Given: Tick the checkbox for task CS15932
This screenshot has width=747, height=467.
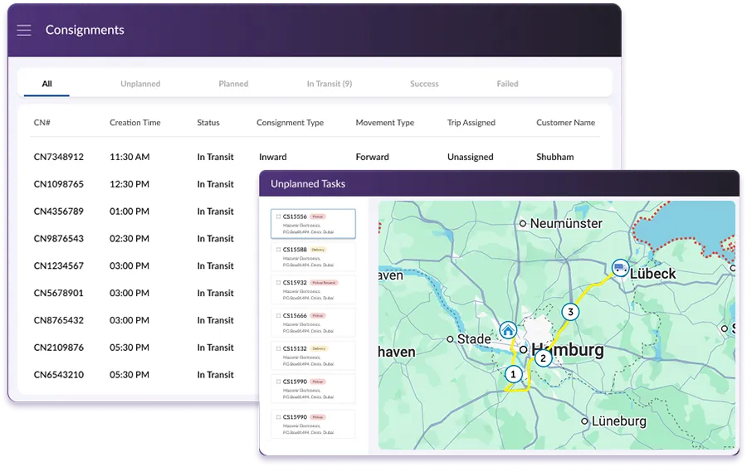Looking at the screenshot, I should pos(279,282).
